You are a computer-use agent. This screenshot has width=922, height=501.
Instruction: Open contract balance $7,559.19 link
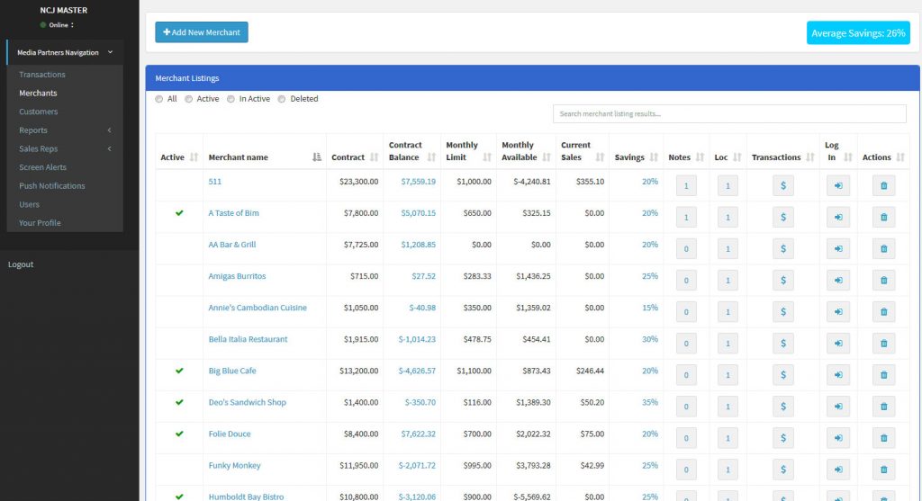click(x=418, y=182)
